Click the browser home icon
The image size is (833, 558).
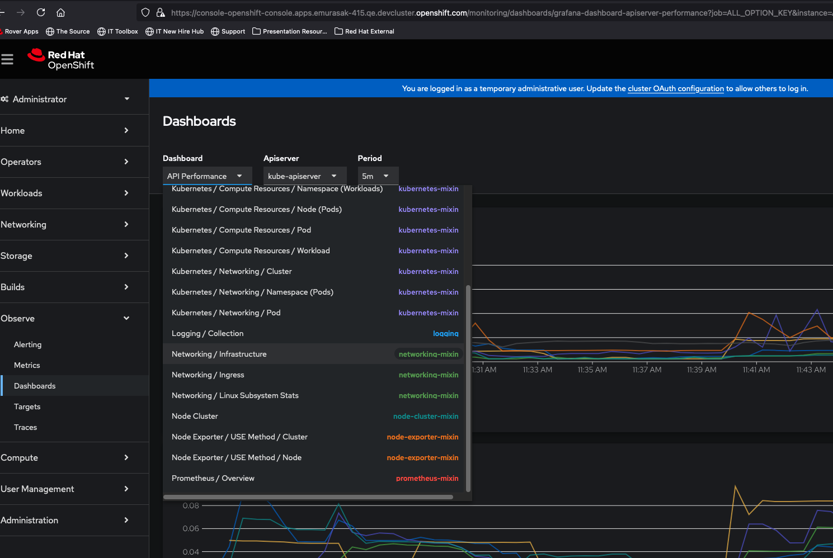(61, 12)
